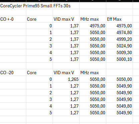Select core number 5 in the CO -20 table

39,113
